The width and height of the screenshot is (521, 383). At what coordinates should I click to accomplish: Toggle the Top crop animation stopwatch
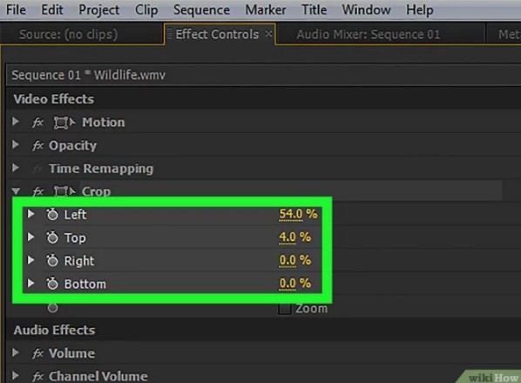[52, 238]
